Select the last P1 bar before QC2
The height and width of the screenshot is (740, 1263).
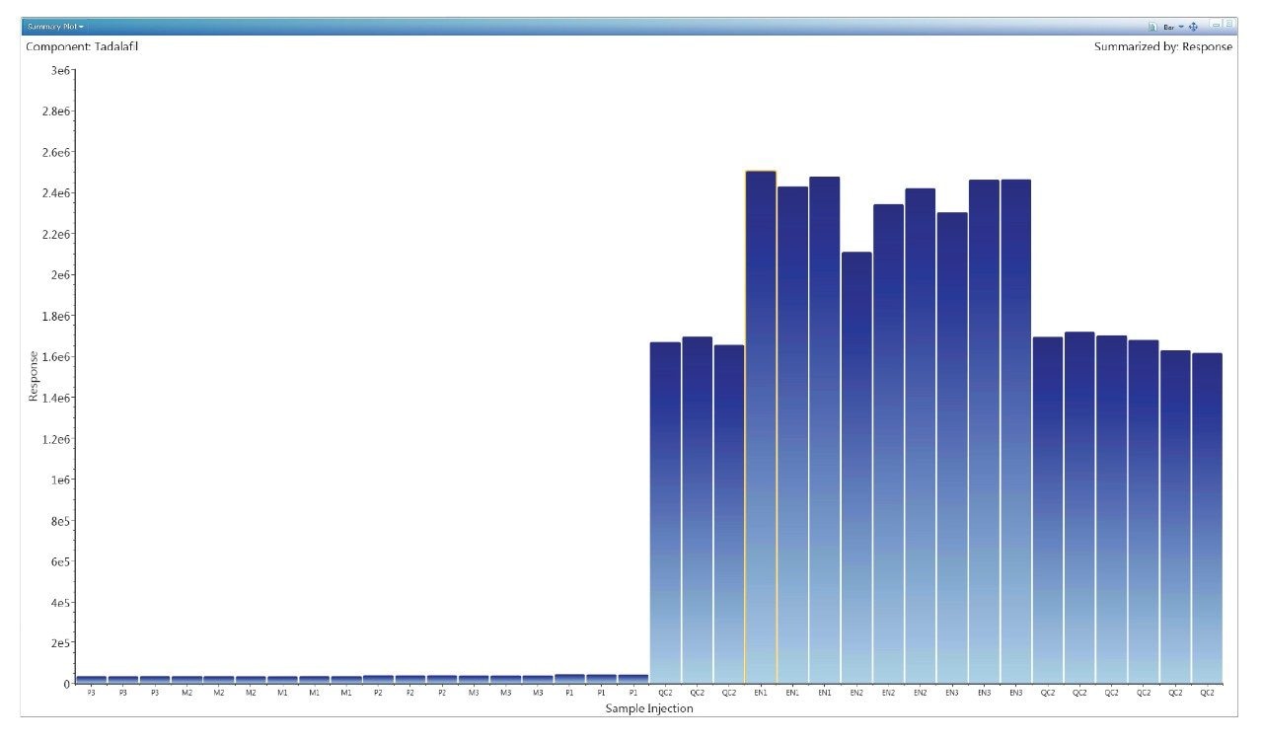click(x=633, y=679)
